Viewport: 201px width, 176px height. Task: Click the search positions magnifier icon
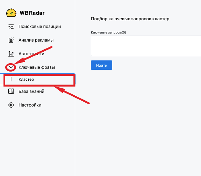11,27
